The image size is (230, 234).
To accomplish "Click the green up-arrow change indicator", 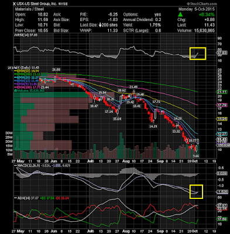I will pos(180,15).
